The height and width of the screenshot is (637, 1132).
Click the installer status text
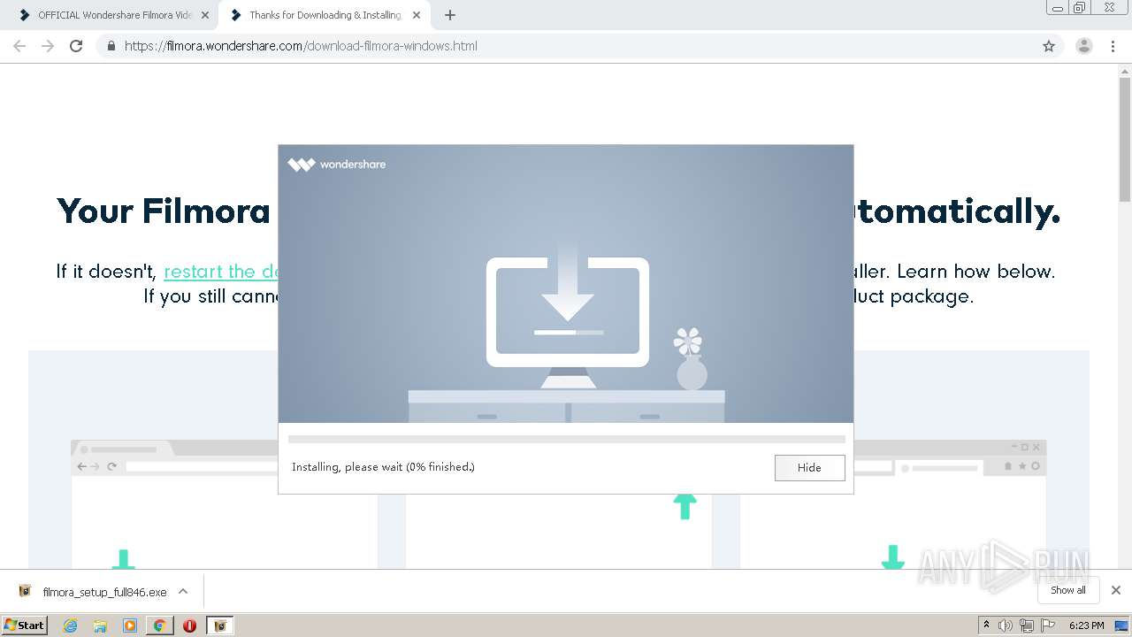pyautogui.click(x=383, y=466)
